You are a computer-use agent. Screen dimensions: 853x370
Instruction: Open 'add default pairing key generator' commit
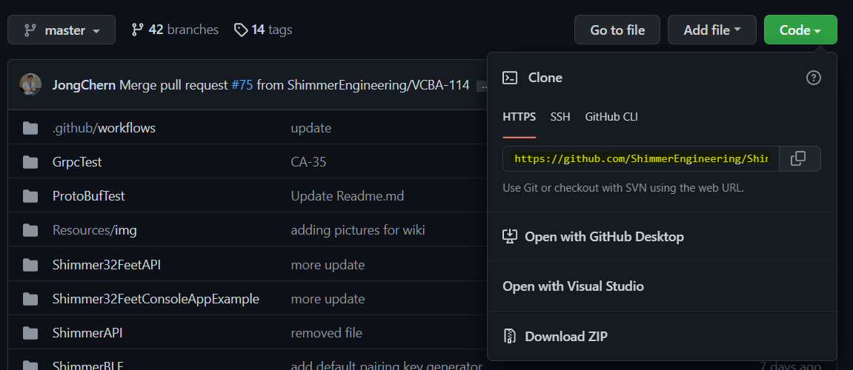click(x=387, y=366)
